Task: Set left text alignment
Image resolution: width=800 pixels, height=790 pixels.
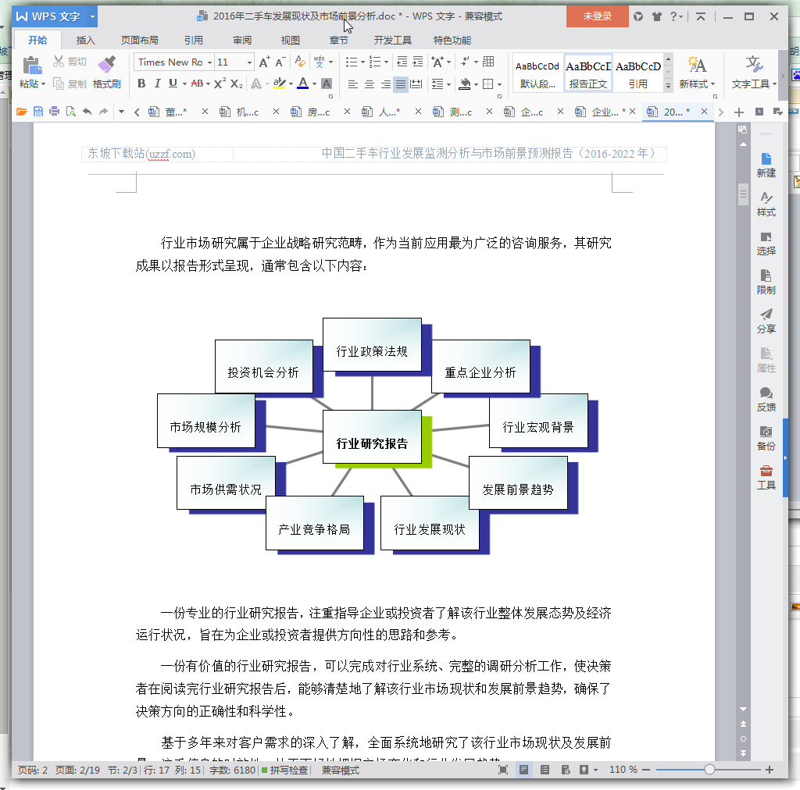Action: [x=352, y=84]
